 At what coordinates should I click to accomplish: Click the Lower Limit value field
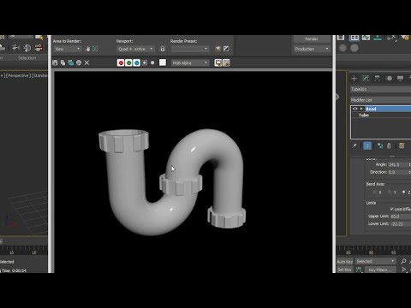tap(401, 224)
